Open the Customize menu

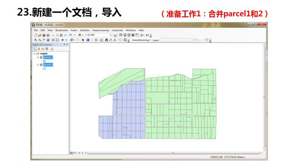click(117, 30)
